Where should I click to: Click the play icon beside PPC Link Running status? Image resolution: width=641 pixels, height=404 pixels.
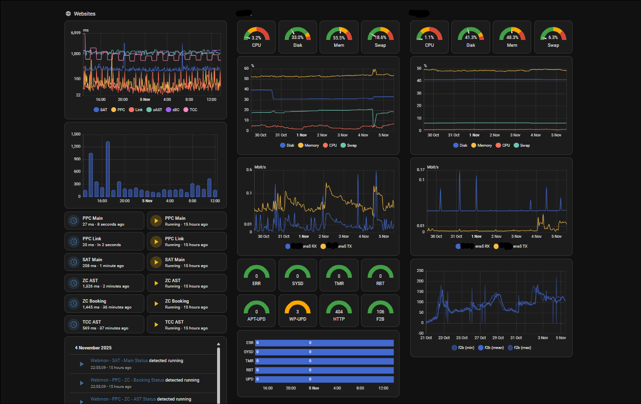point(156,241)
